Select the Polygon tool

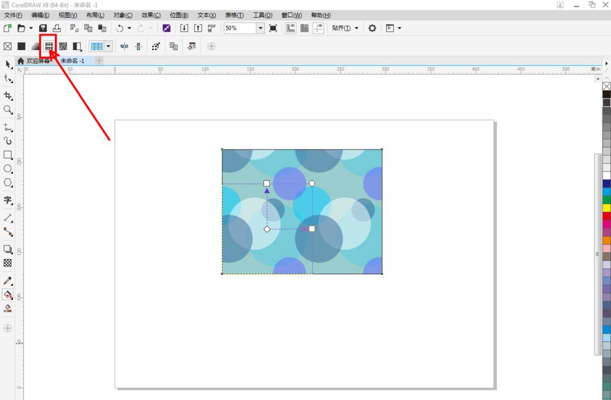click(8, 183)
